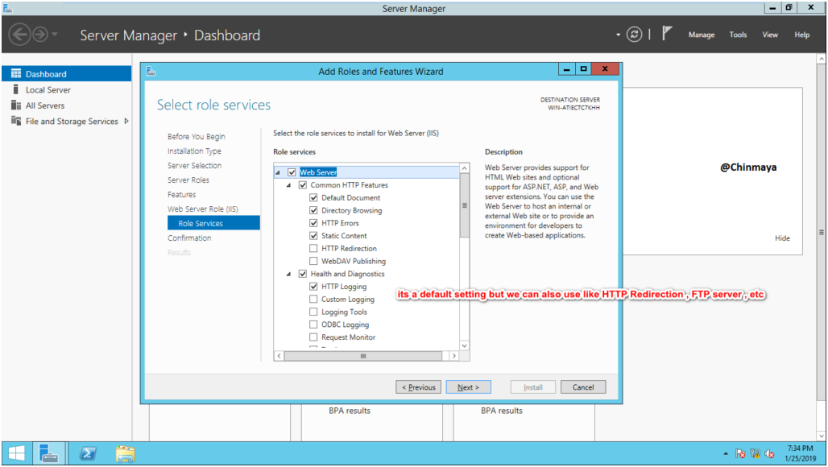Toggle the Health and Diagnostics checkbox
828x467 pixels.
click(303, 274)
